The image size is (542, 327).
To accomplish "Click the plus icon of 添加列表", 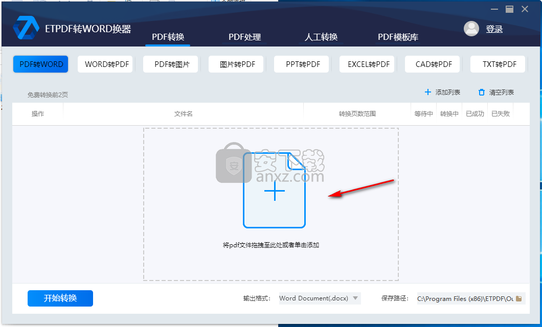I will click(x=427, y=92).
